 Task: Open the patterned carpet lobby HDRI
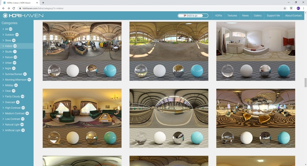256,118
